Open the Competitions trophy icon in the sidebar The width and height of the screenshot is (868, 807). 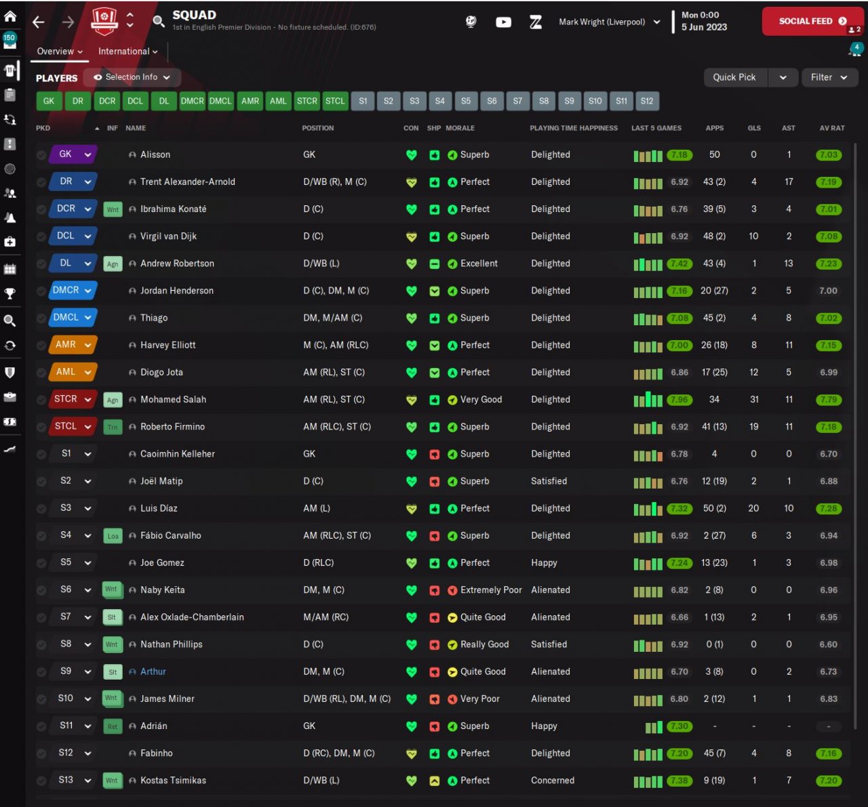(10, 294)
